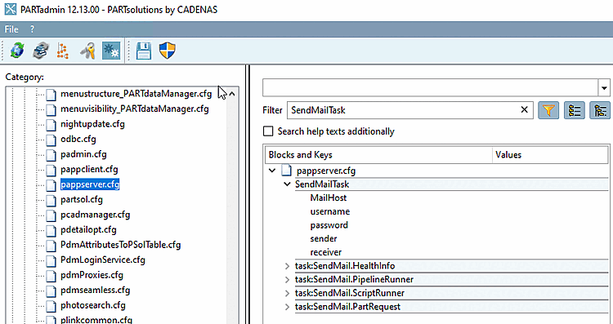Enable Search help texts additionally checkbox
The width and height of the screenshot is (613, 324).
click(x=268, y=131)
